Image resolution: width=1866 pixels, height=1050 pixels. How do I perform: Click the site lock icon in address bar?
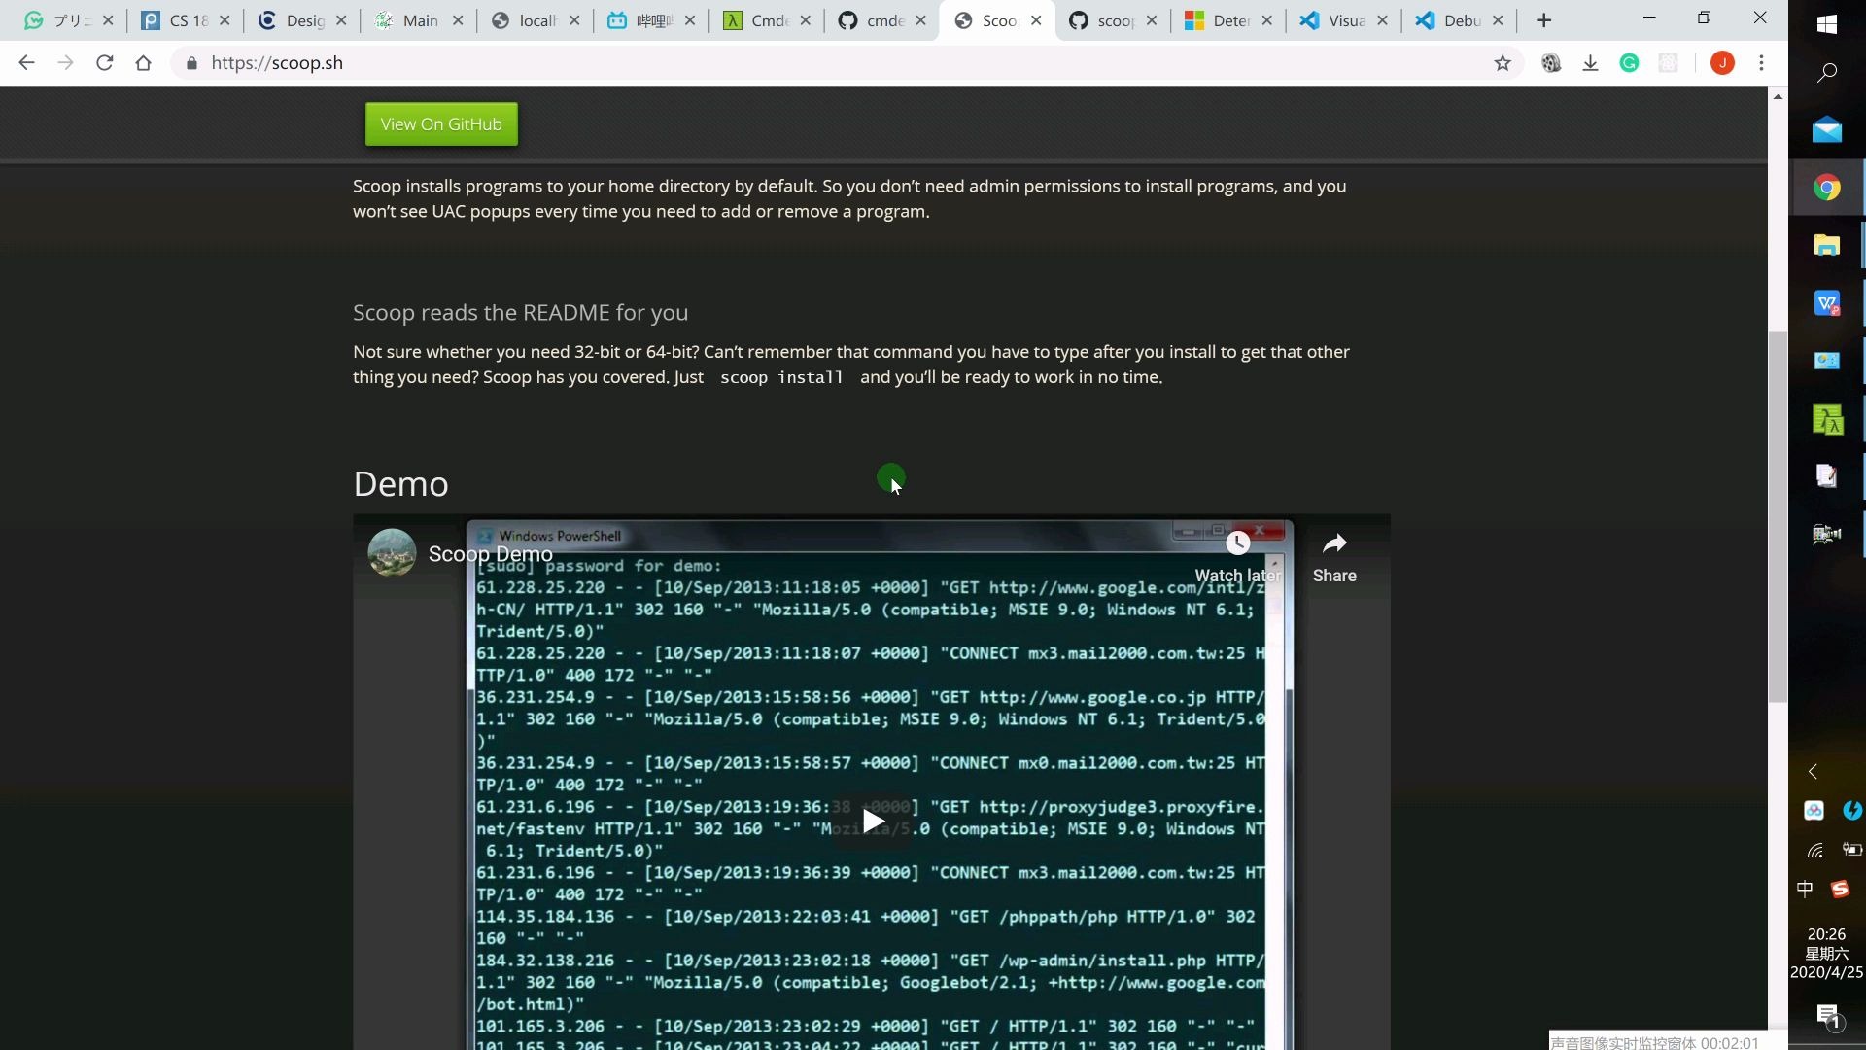[191, 63]
